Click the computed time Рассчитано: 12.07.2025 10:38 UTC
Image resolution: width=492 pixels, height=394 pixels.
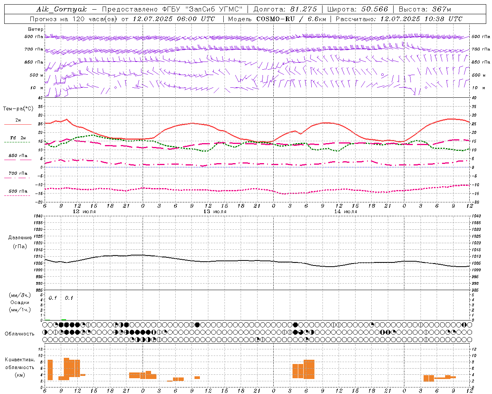click(399, 19)
